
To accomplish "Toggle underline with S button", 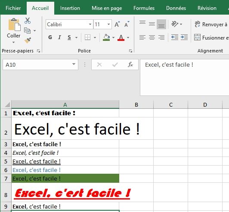I will point(69,37).
